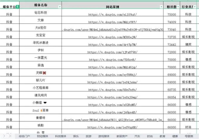Select the 小艺程麻麻 name cell
The image size is (199, 139).
click(40, 88)
